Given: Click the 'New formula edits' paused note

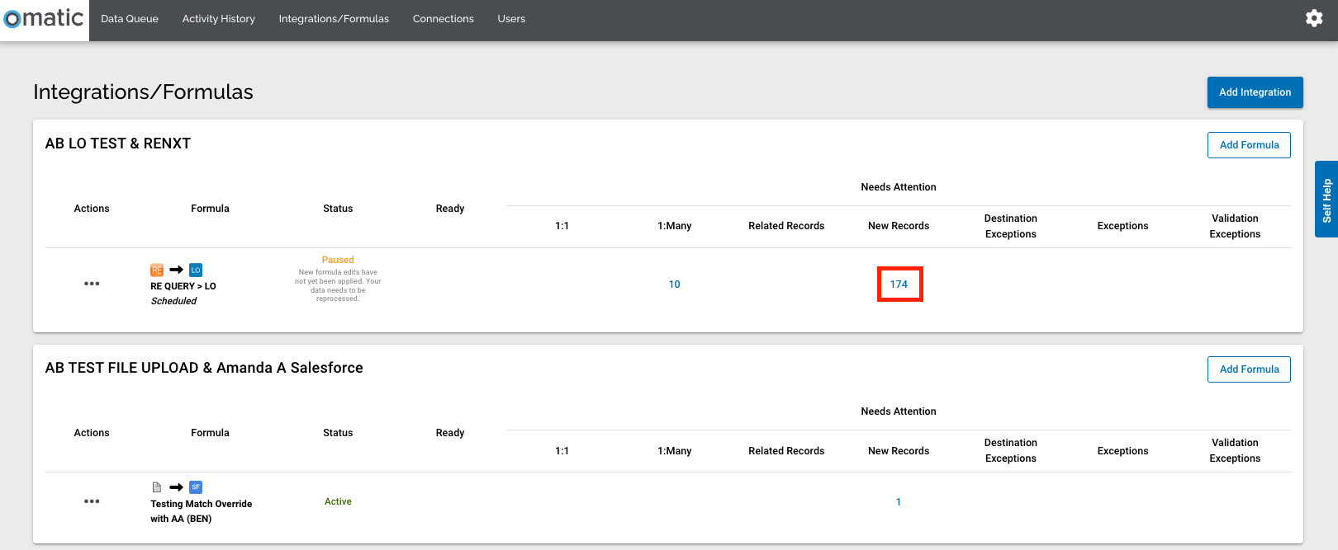Looking at the screenshot, I should (x=338, y=285).
